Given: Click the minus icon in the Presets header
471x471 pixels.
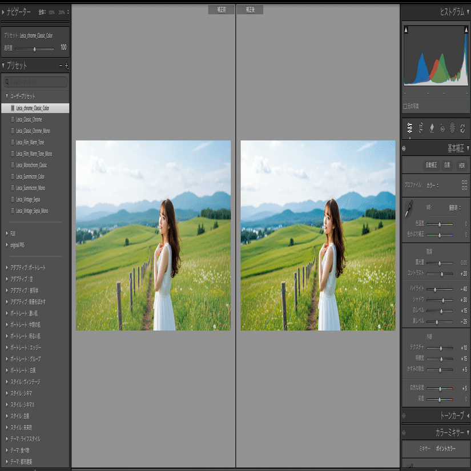Looking at the screenshot, I should pyautogui.click(x=61, y=65).
